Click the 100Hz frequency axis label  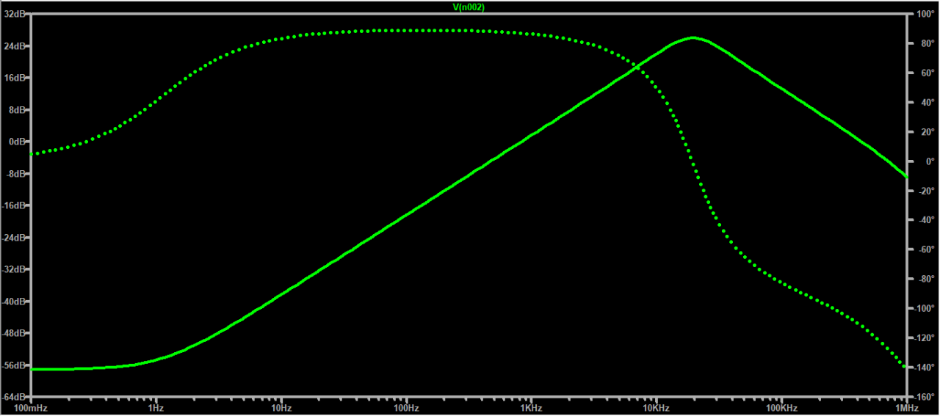click(x=406, y=407)
